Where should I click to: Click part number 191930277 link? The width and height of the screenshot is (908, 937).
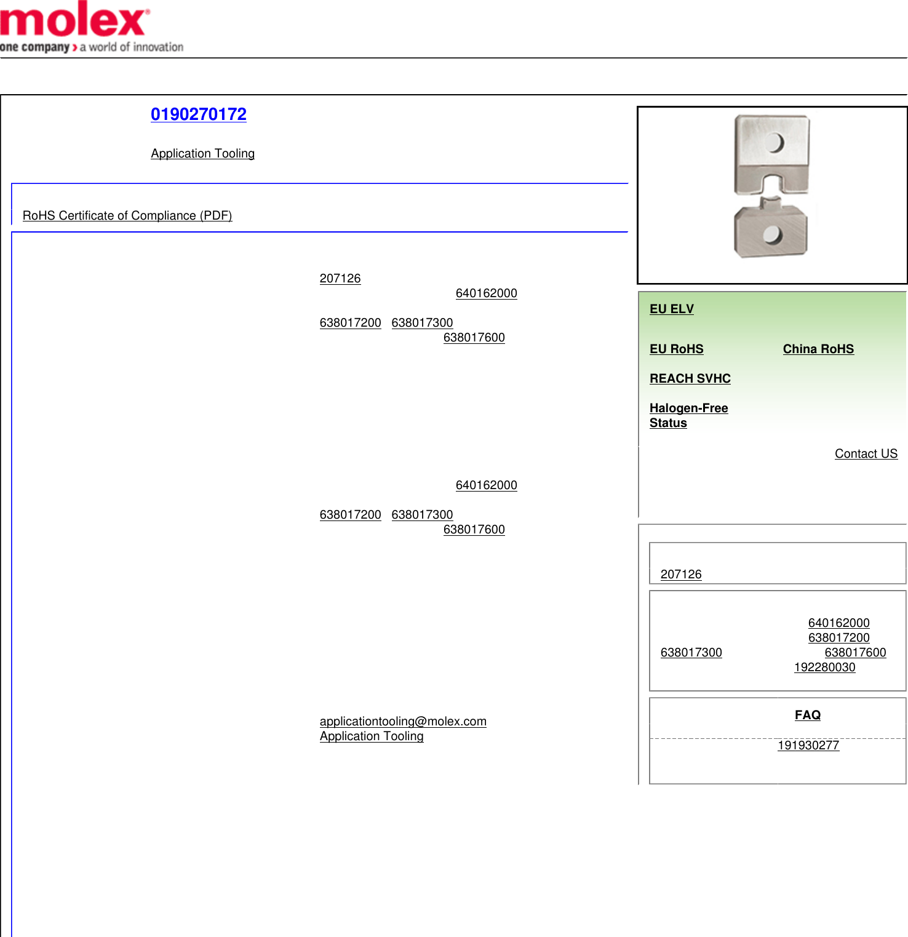coord(808,745)
